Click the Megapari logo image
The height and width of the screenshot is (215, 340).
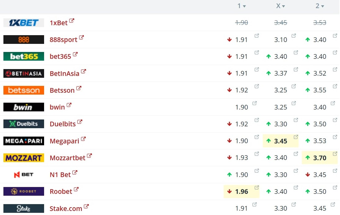[24, 141]
